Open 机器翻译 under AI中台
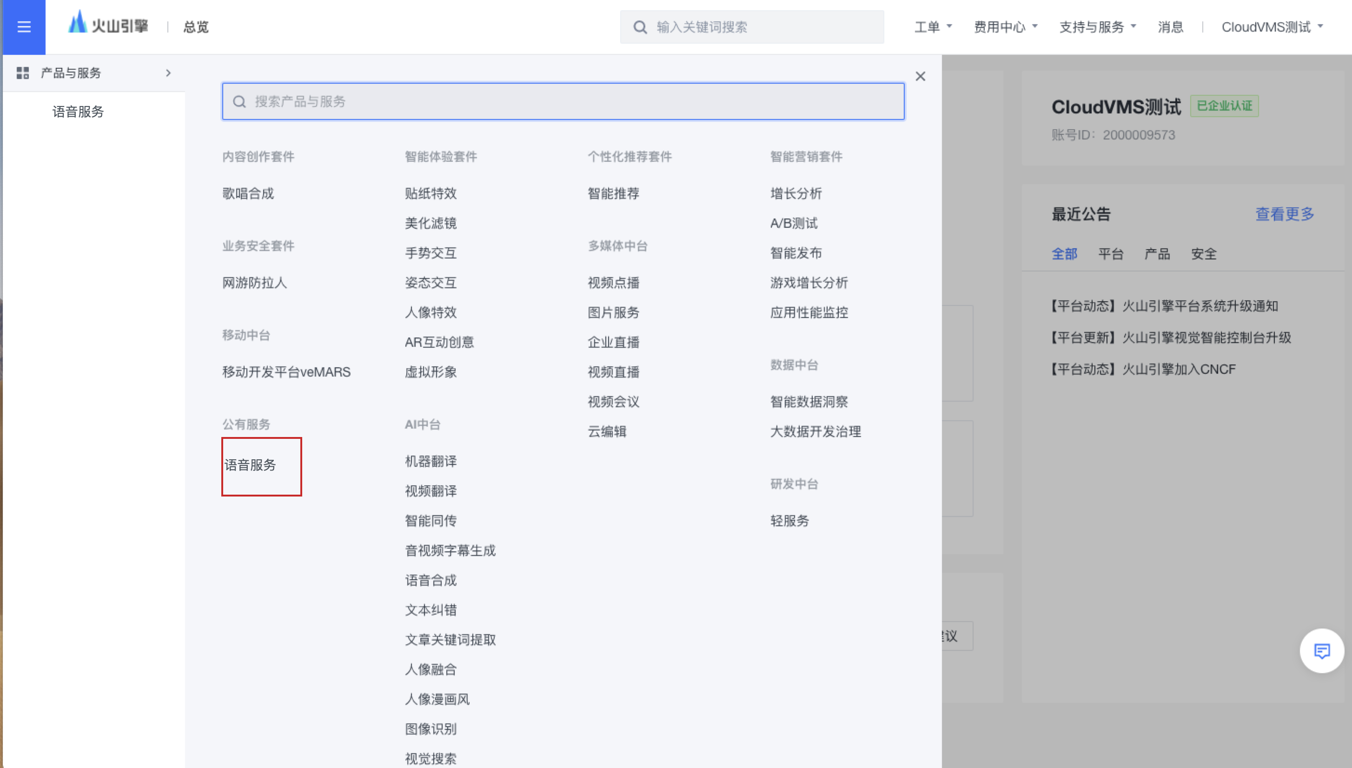 [431, 461]
